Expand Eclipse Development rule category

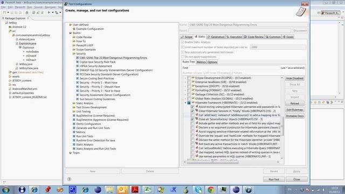click(185, 78)
